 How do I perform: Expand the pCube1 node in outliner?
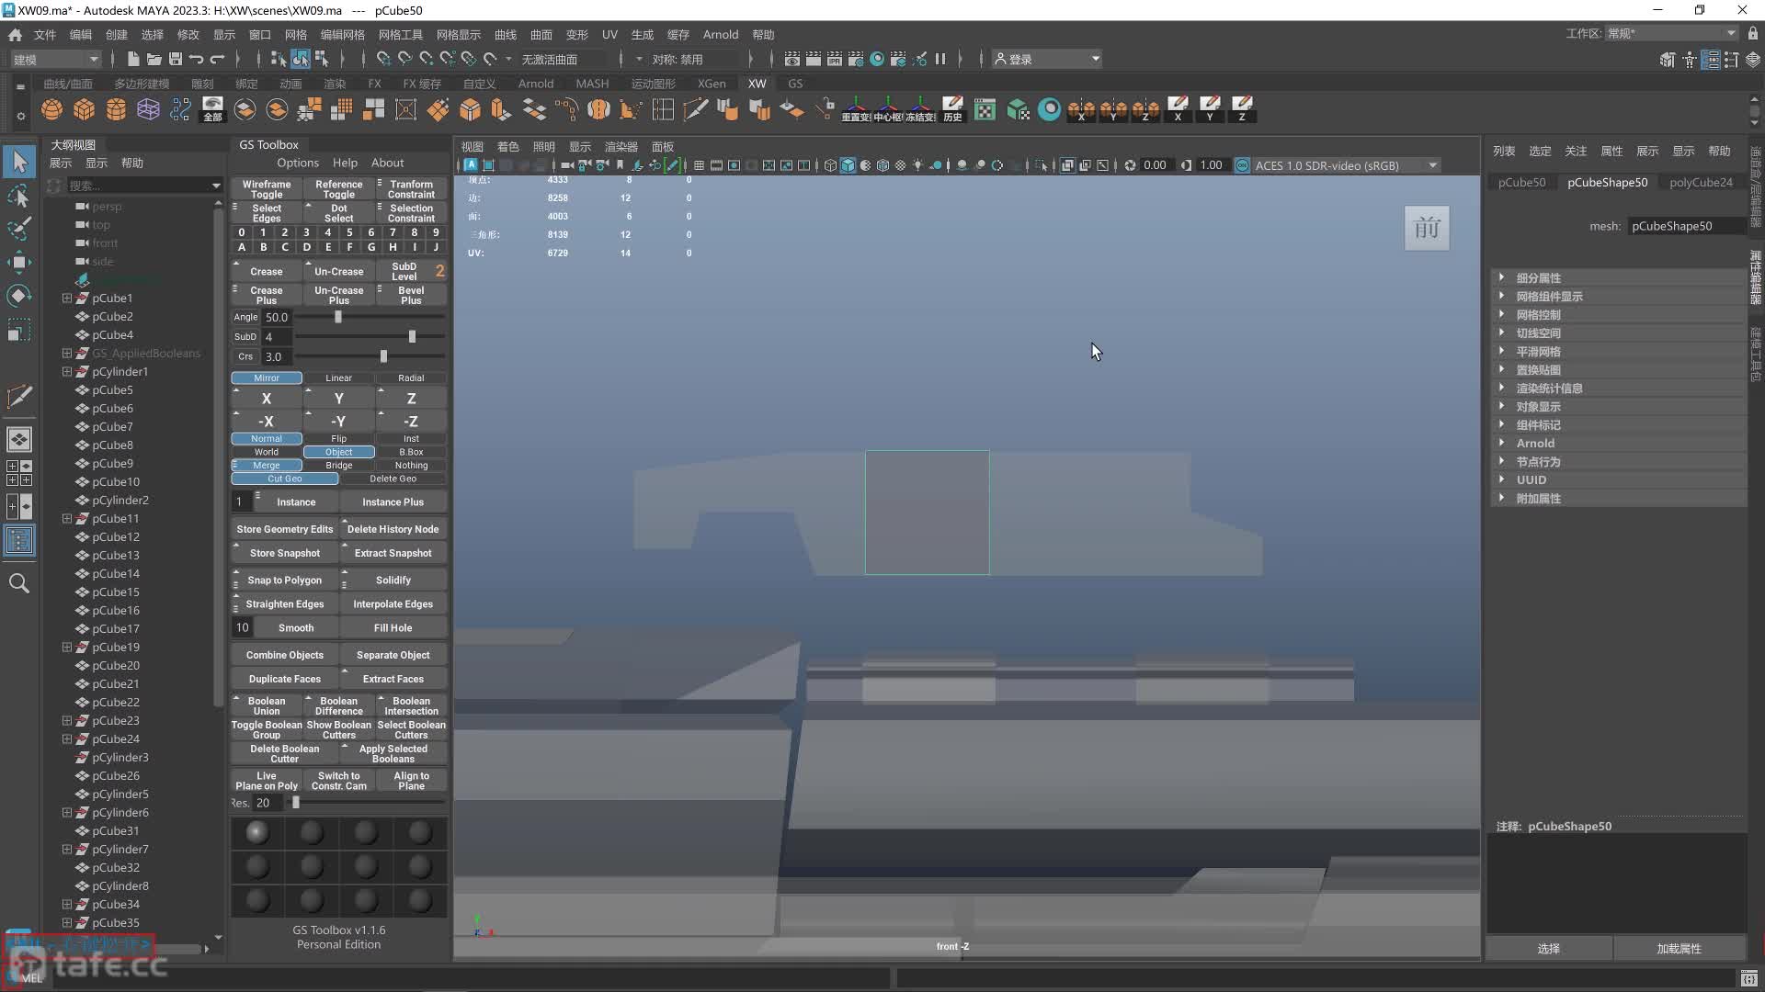click(x=66, y=298)
